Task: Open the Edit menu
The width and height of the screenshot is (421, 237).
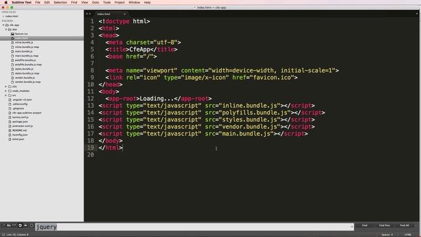Action: [x=47, y=3]
